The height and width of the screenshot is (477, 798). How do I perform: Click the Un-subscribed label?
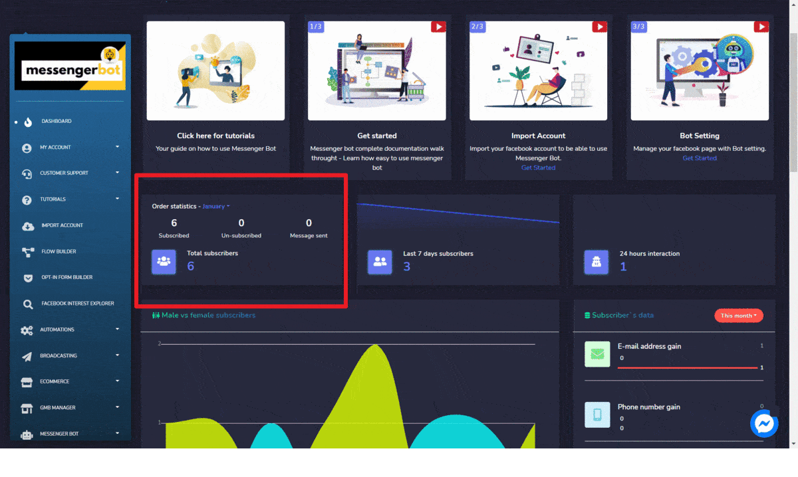pyautogui.click(x=241, y=236)
